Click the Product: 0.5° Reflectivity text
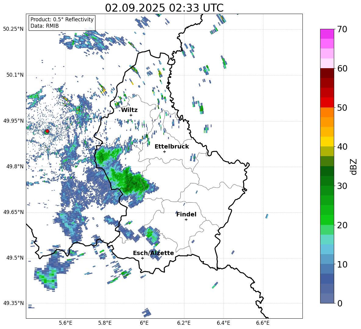The image size is (361, 329). click(62, 19)
